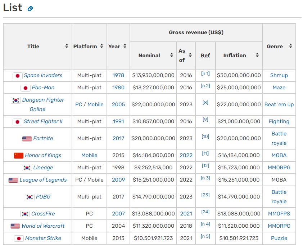Click the 1978 year link
This screenshot has height=245, width=303.
[x=118, y=75]
